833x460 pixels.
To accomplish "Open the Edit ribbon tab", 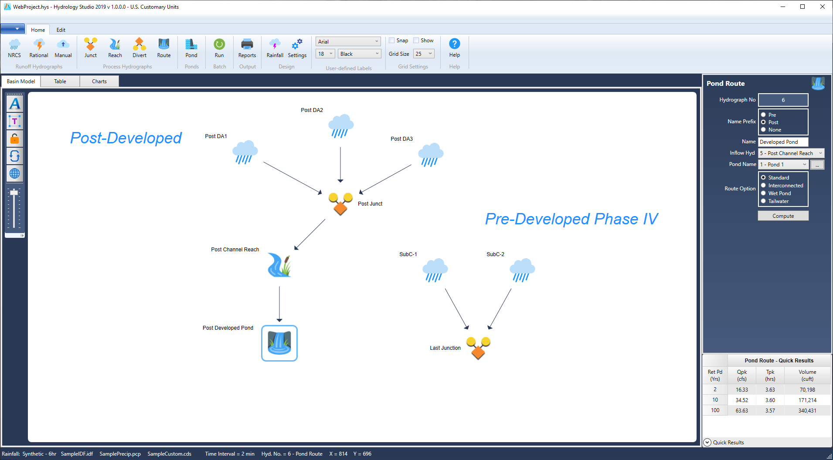I will (61, 30).
